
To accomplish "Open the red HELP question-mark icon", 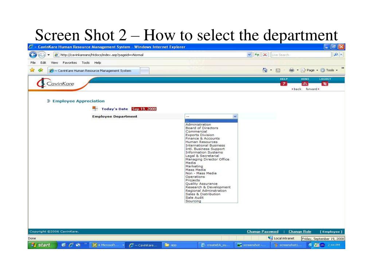I will pos(283,83).
